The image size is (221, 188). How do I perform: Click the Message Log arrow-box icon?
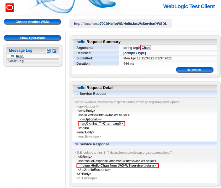point(54,51)
